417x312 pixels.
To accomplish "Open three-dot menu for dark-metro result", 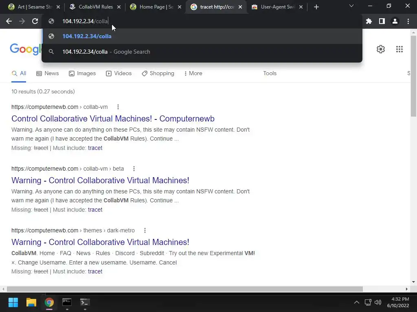I will pos(145,231).
